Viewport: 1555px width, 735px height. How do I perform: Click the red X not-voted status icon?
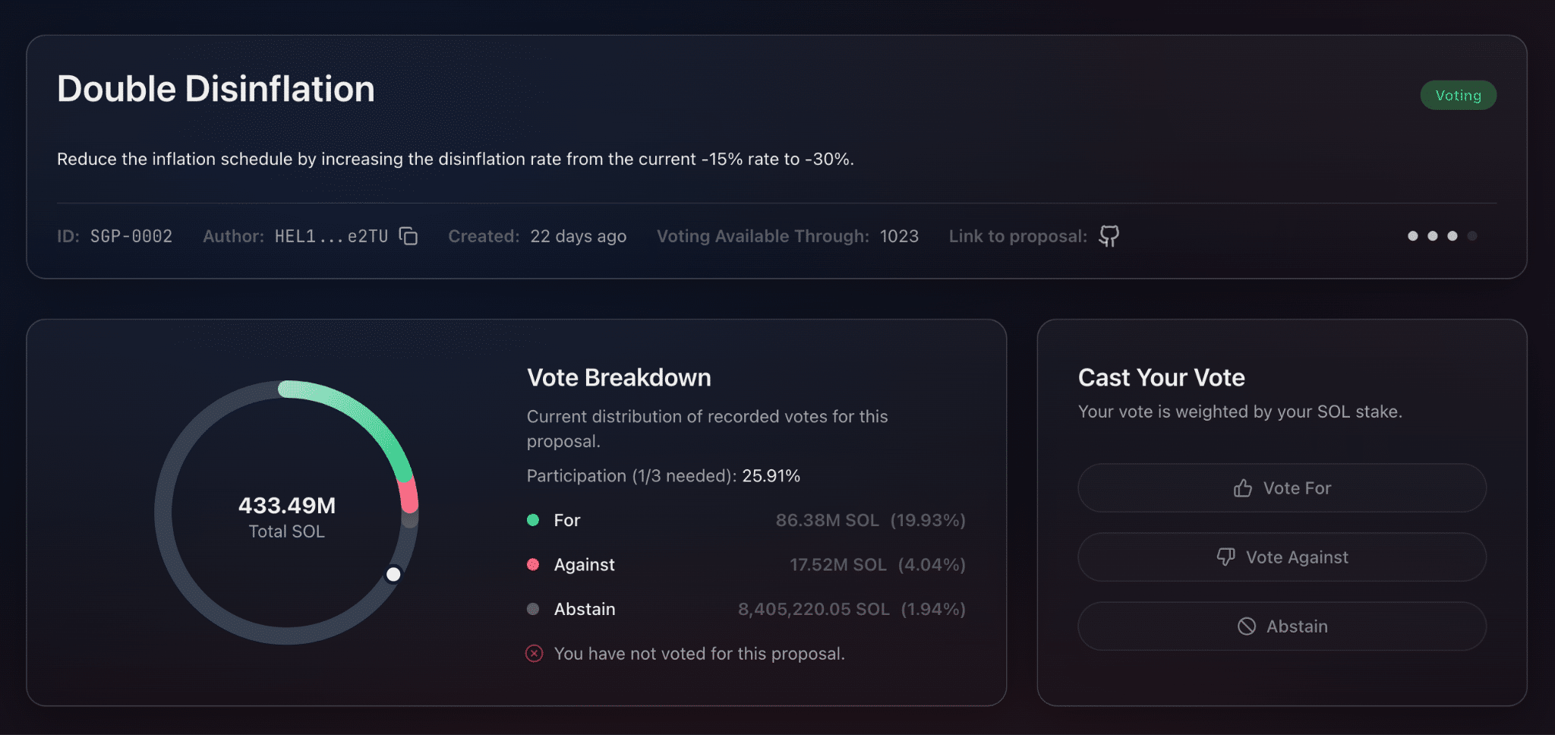click(535, 654)
